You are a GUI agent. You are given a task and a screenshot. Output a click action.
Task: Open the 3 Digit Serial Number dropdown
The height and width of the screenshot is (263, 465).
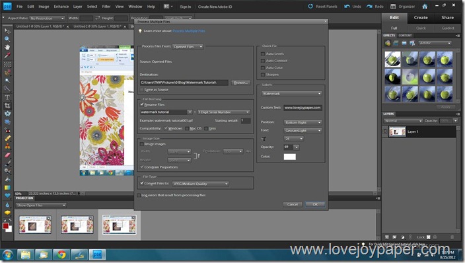click(224, 112)
